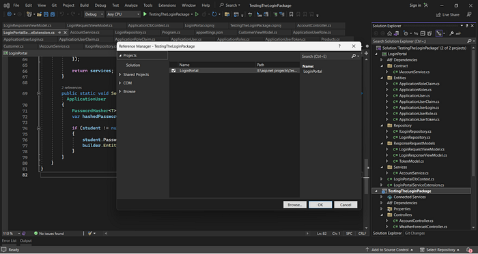Viewport: 478px width, 254px height.
Task: Expand the Browse category in Reference Manager
Action: coord(120,91)
